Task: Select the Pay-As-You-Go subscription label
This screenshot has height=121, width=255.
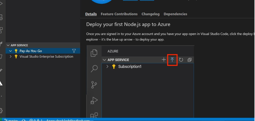Action: [31, 51]
